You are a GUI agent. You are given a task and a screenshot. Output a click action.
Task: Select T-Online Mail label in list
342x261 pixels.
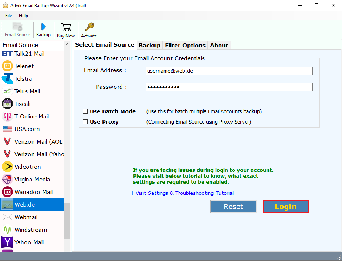[32, 116]
